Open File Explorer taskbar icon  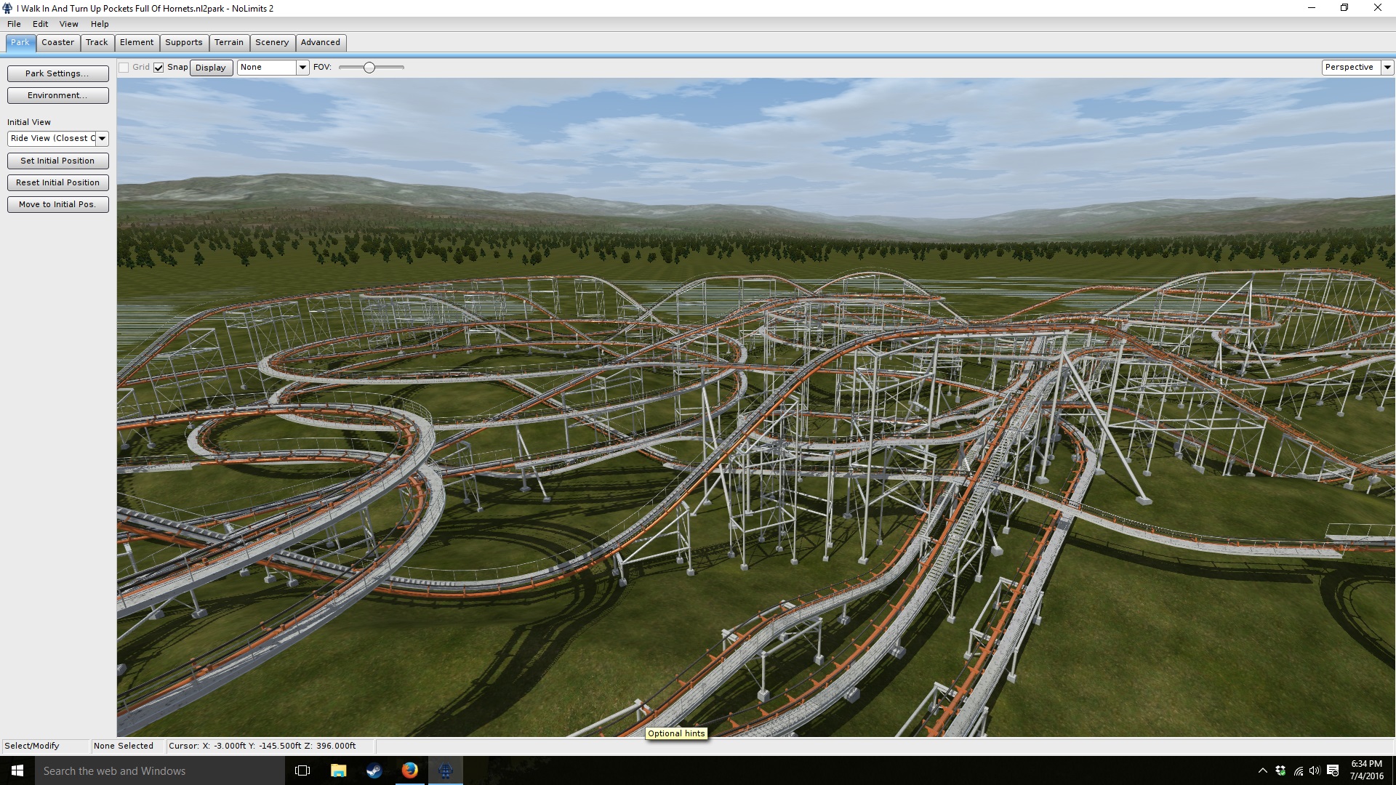[x=339, y=770]
